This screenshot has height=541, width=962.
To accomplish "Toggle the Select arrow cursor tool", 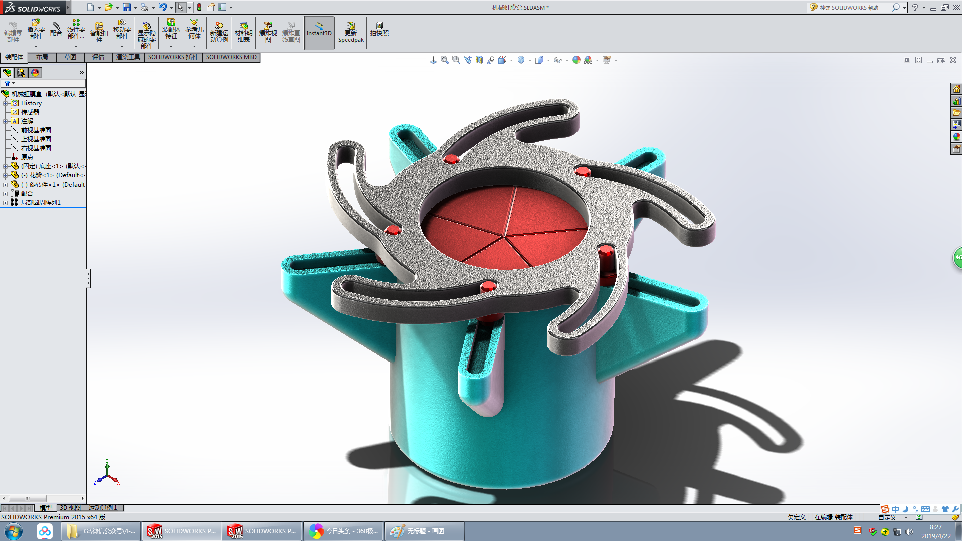I will (180, 7).
